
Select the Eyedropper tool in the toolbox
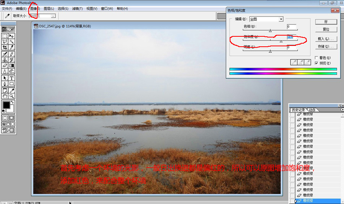click(x=11, y=90)
